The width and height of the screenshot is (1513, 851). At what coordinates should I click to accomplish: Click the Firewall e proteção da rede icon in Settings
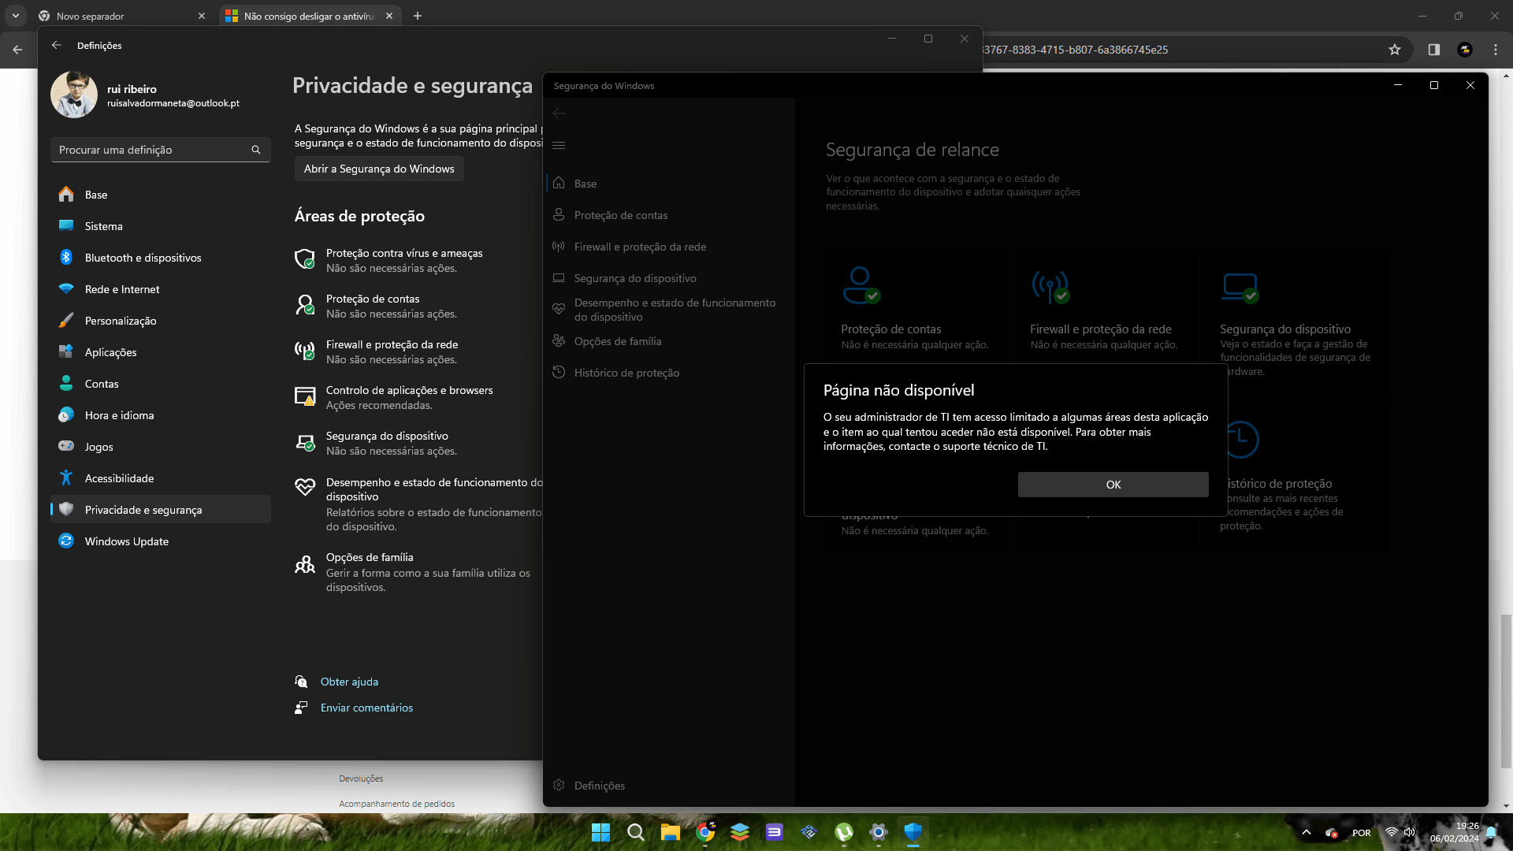(x=305, y=351)
